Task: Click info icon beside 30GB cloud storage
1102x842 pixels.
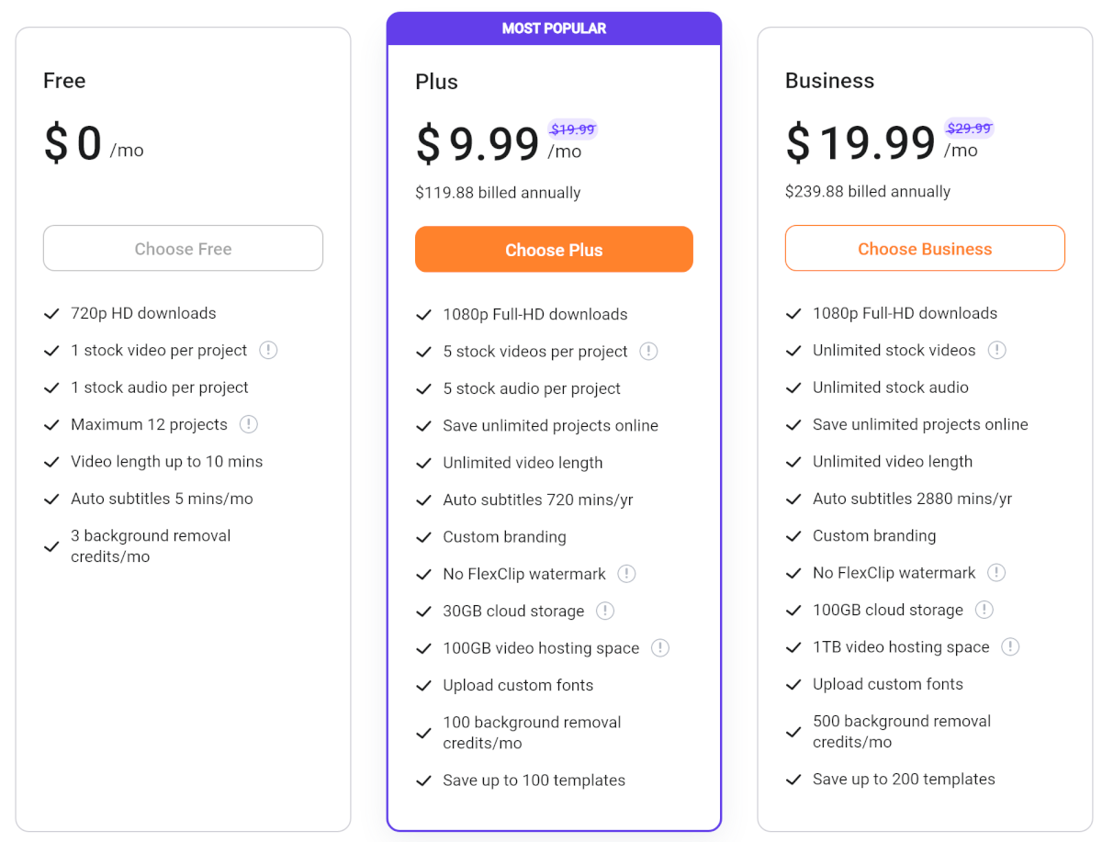Action: coord(605,611)
